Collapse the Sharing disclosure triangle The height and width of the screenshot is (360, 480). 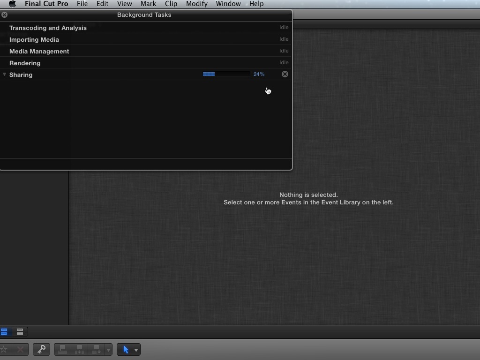4,75
